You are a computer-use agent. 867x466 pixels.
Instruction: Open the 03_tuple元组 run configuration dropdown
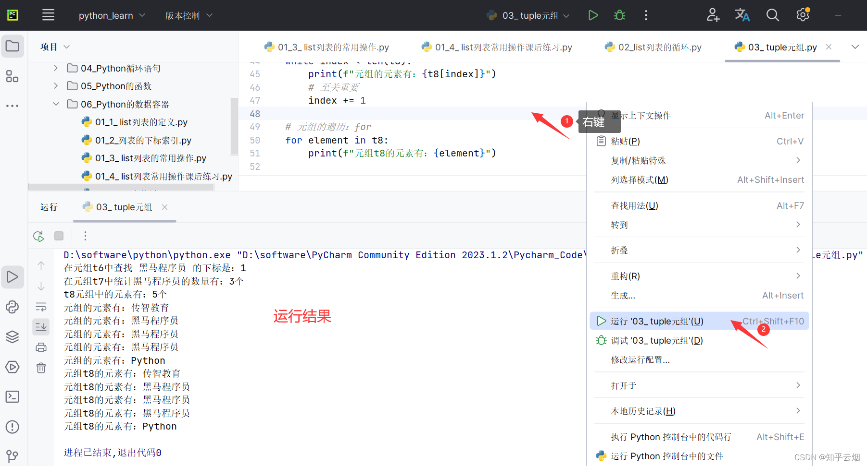(528, 15)
